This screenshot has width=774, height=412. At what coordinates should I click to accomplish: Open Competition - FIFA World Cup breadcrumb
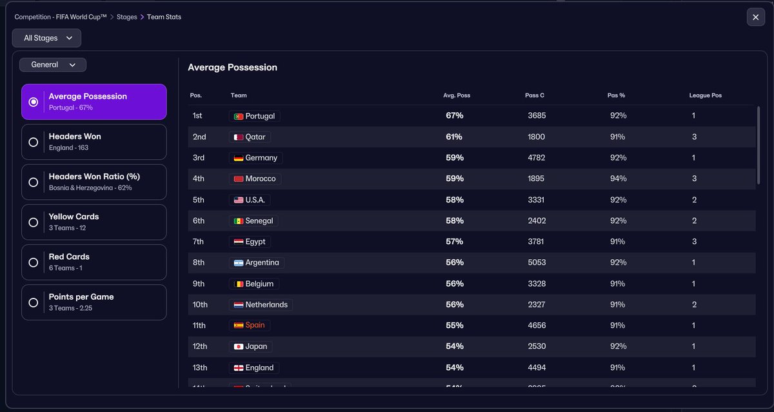(x=61, y=17)
